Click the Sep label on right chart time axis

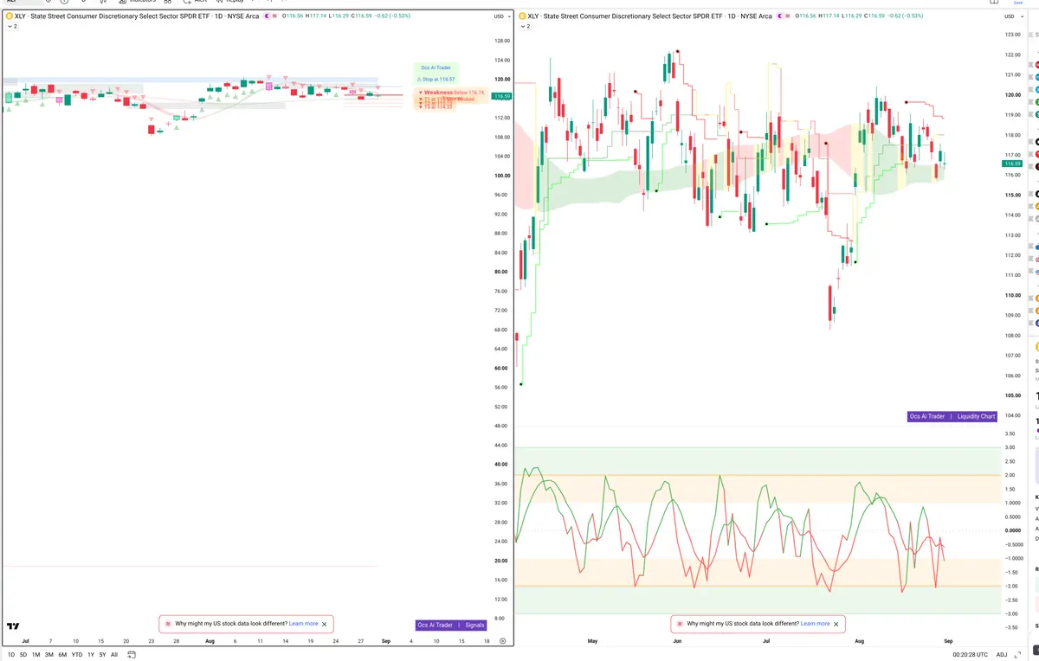point(948,641)
